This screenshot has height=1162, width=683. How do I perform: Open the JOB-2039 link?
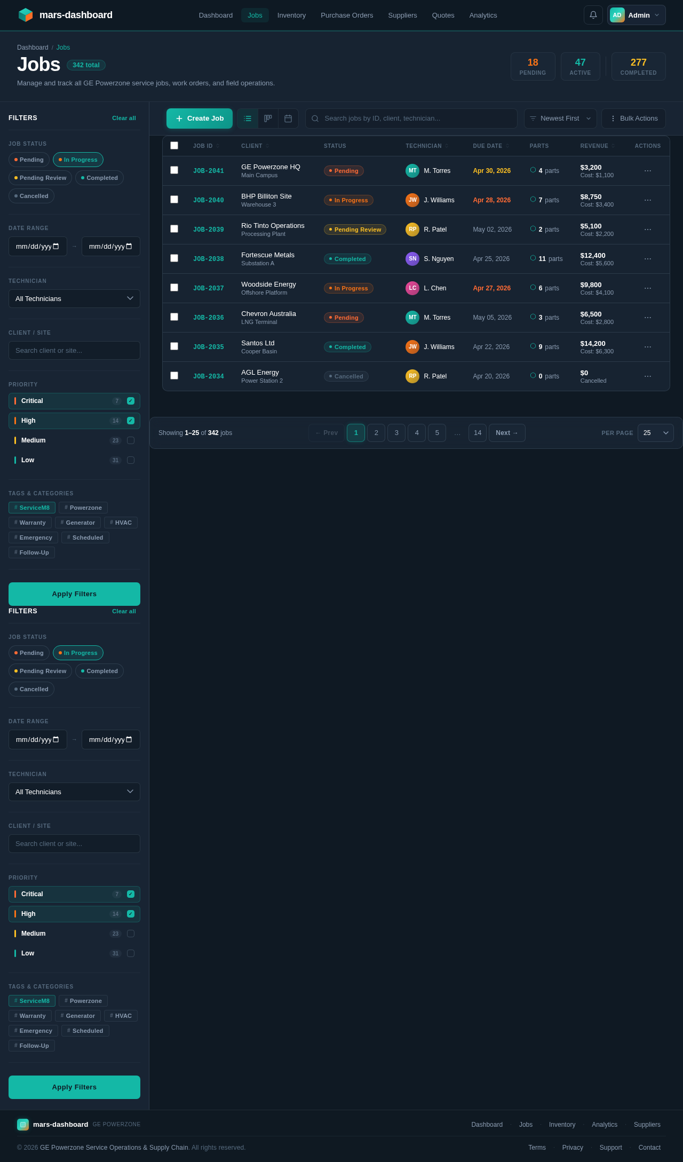209,230
